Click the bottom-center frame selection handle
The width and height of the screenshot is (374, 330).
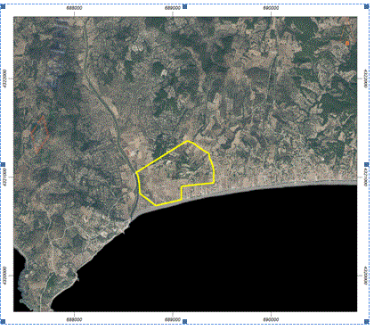tap(184, 321)
